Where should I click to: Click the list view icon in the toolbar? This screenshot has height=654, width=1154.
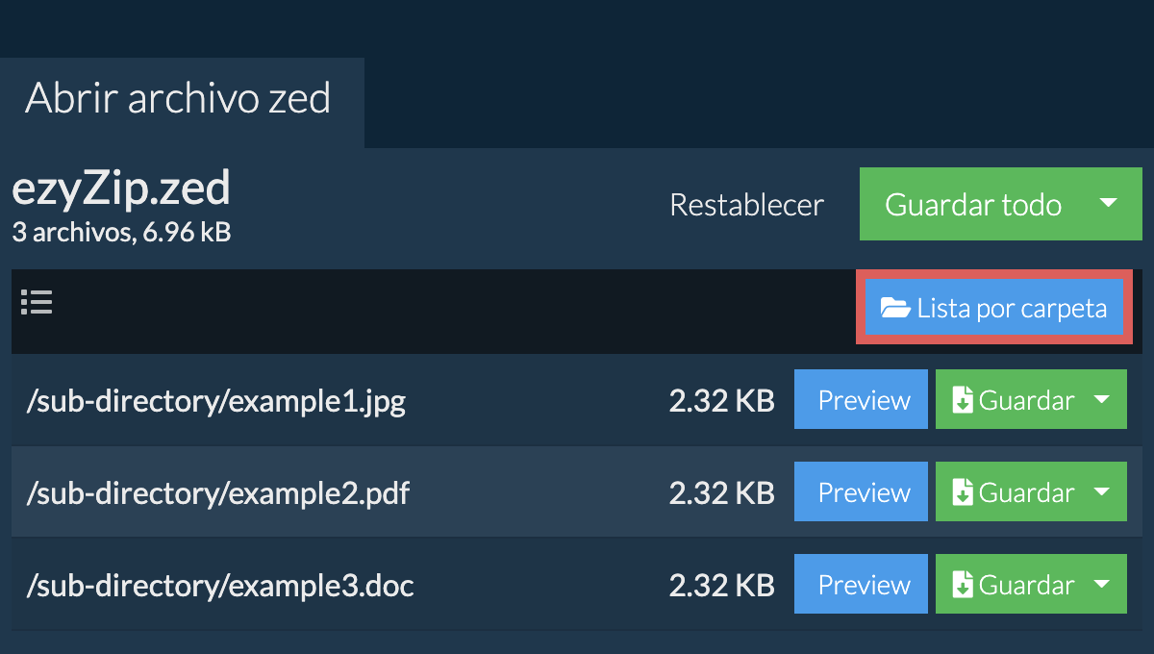[x=37, y=303]
